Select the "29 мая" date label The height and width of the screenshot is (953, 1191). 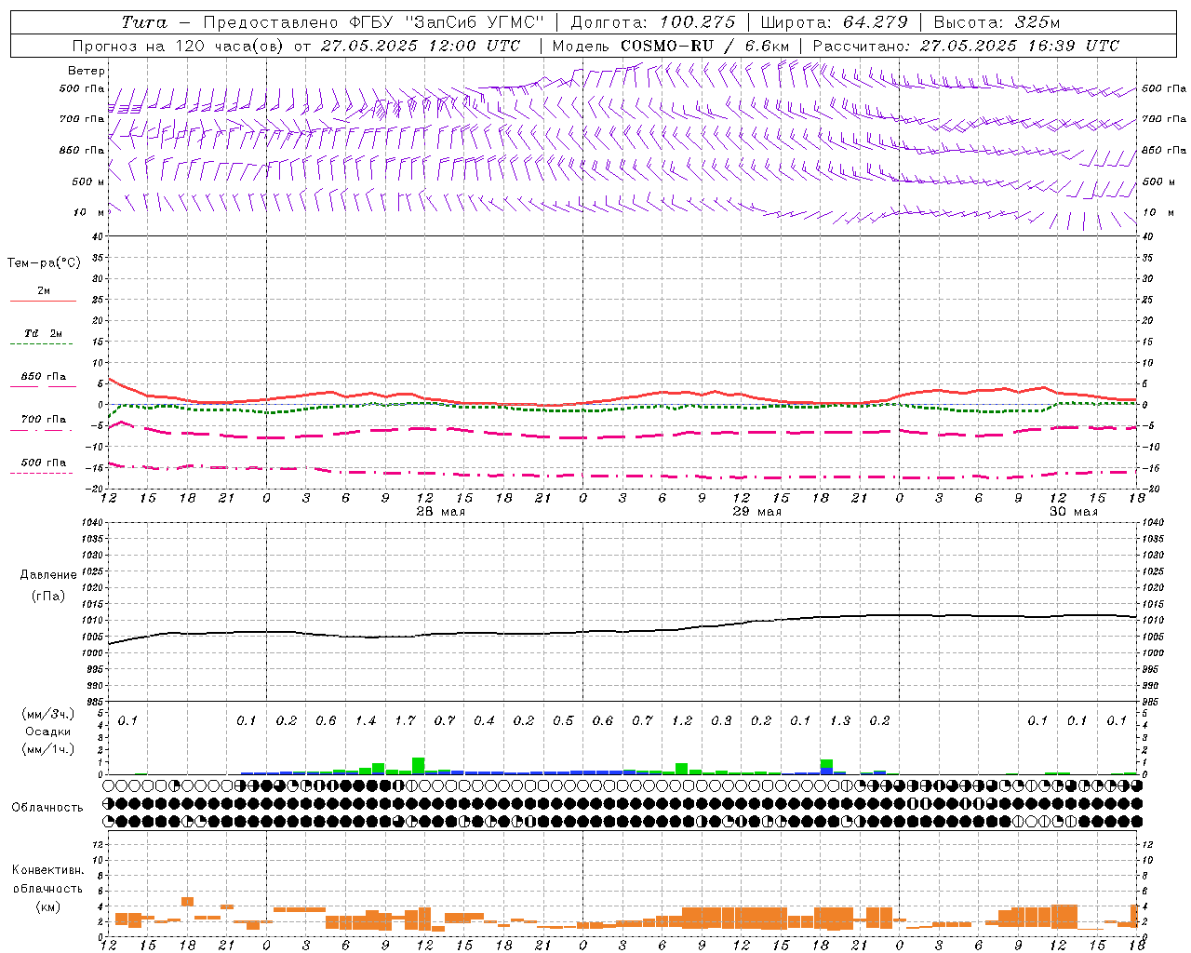coord(757,512)
